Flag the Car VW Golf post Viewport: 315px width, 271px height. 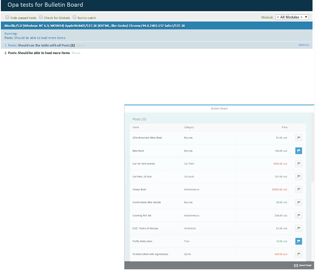299,163
